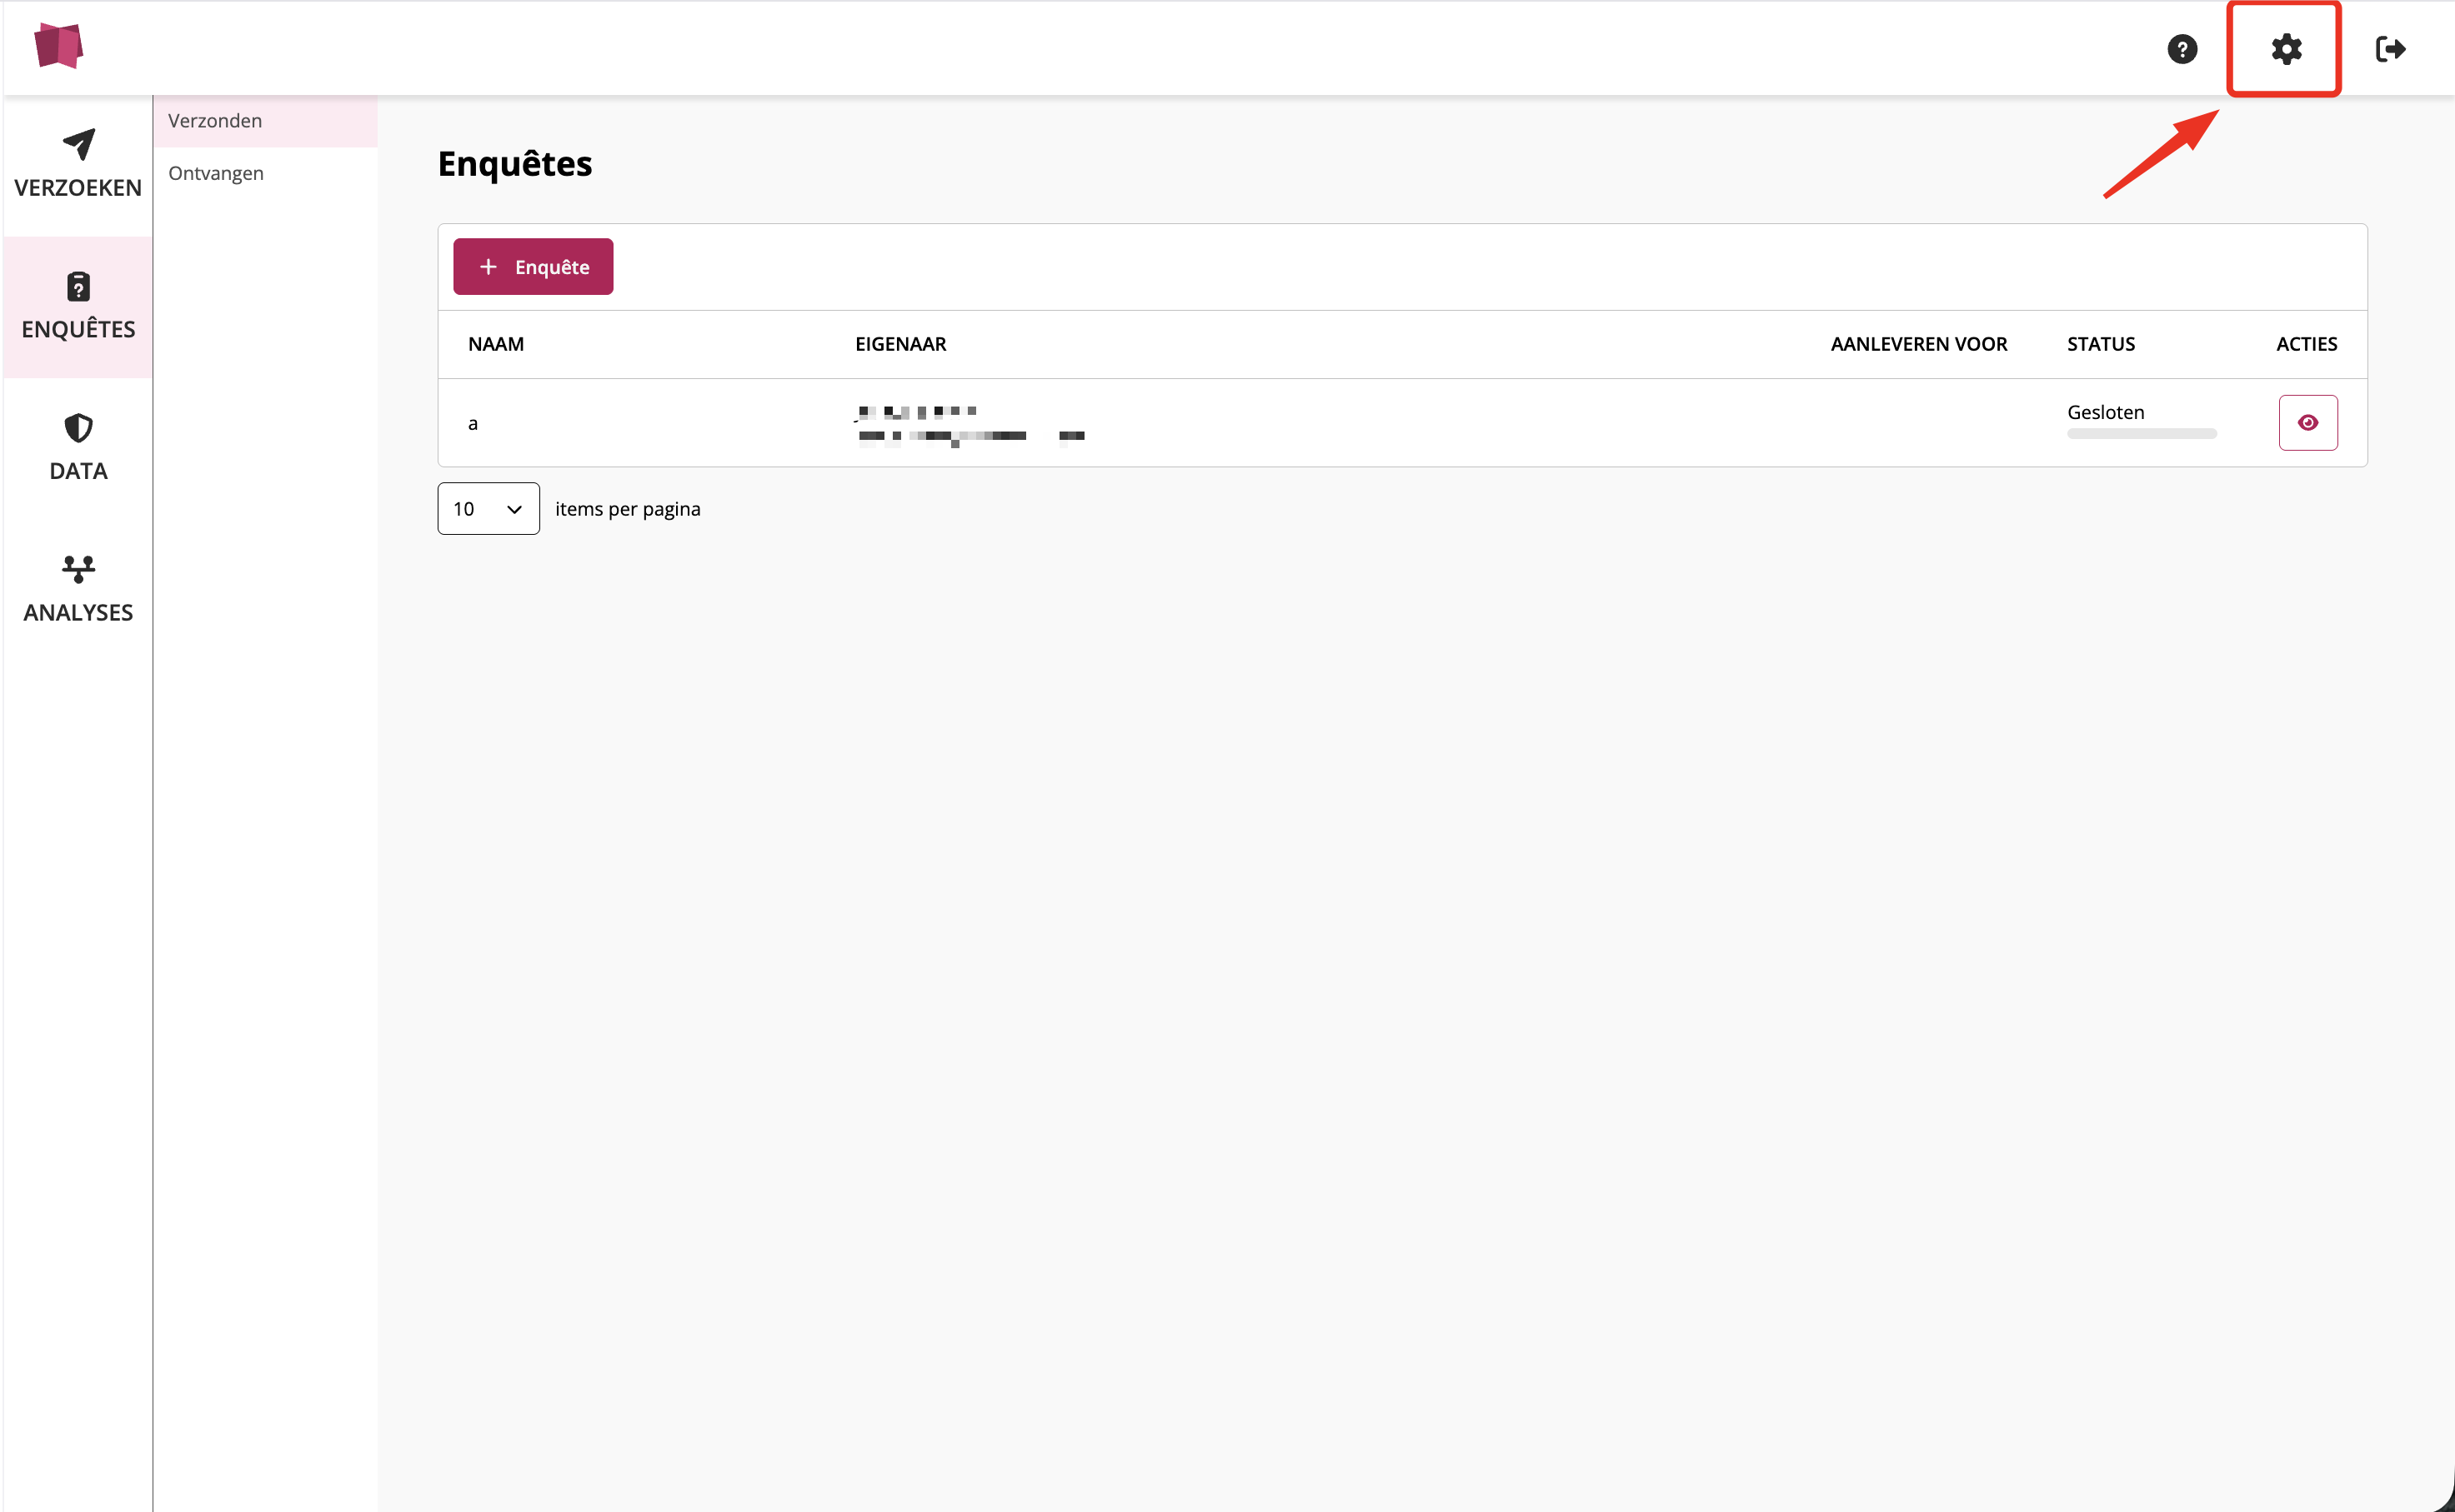The width and height of the screenshot is (2455, 1512).
Task: Click the + Enquête button
Action: click(x=534, y=267)
